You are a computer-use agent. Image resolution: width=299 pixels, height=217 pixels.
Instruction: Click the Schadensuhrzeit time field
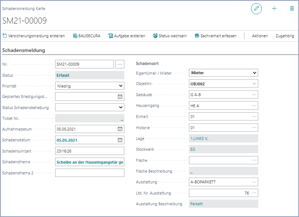coord(89,151)
